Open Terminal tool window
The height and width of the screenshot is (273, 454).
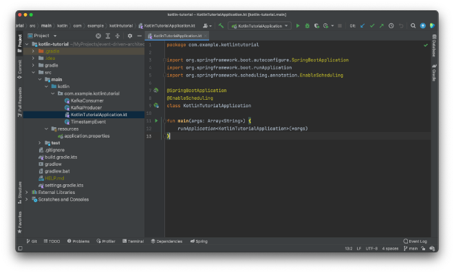[133, 241]
